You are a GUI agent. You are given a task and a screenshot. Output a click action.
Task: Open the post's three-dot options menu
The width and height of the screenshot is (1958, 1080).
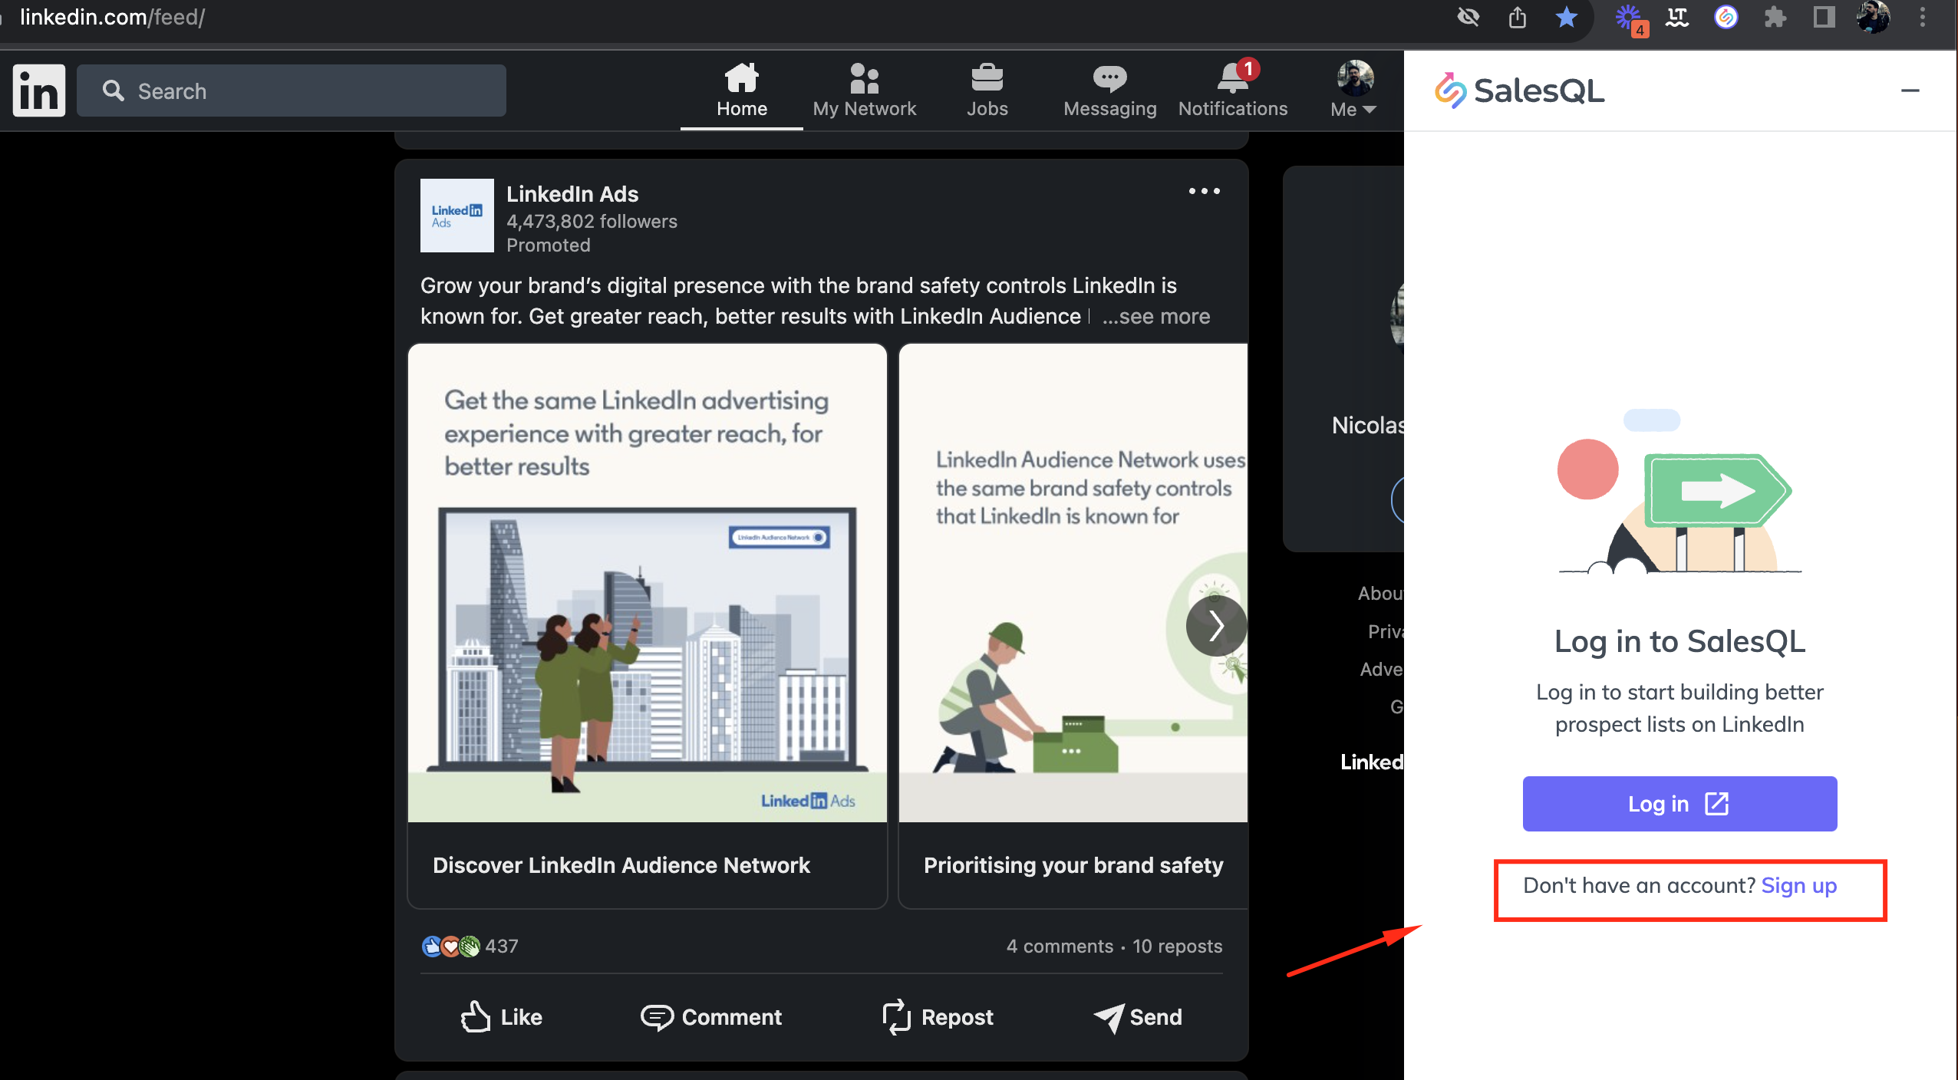pos(1204,191)
